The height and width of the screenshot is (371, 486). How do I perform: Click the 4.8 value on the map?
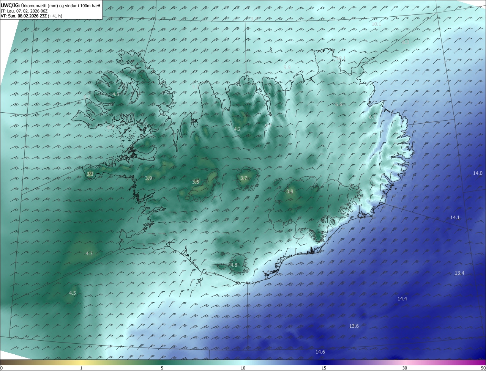(234, 265)
